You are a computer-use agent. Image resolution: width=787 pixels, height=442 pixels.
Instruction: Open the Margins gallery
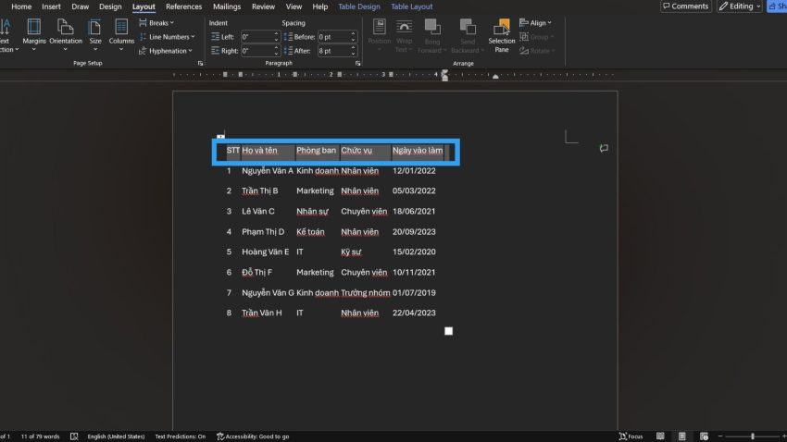pyautogui.click(x=34, y=34)
